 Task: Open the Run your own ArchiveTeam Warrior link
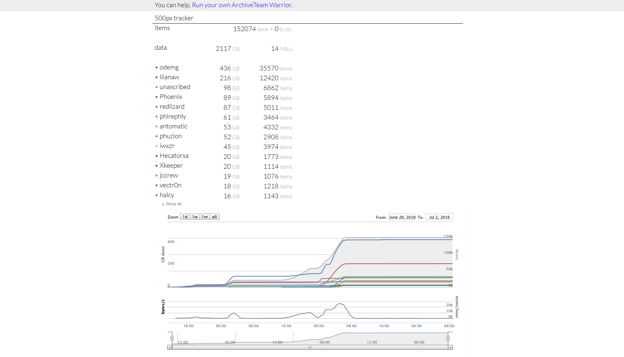(242, 5)
